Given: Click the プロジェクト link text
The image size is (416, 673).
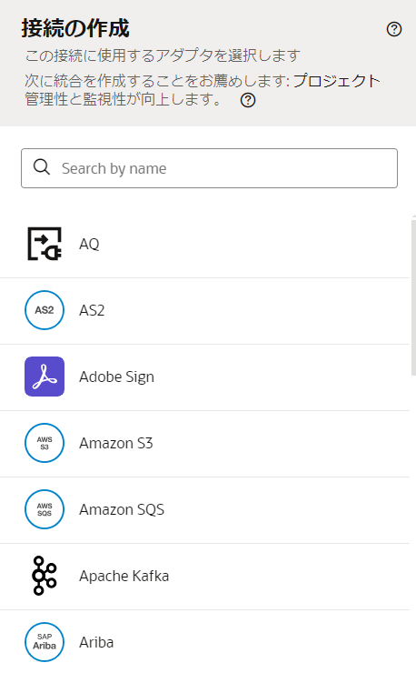Looking at the screenshot, I should click(x=336, y=80).
